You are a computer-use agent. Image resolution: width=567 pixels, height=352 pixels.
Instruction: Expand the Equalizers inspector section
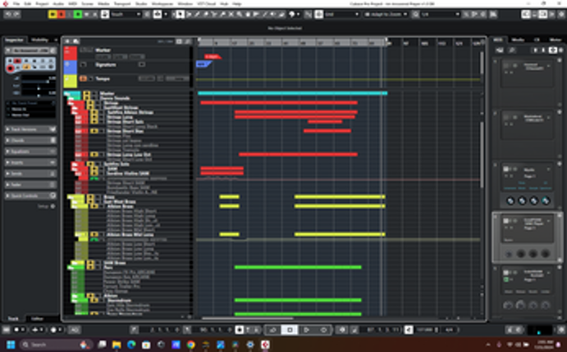[30, 151]
